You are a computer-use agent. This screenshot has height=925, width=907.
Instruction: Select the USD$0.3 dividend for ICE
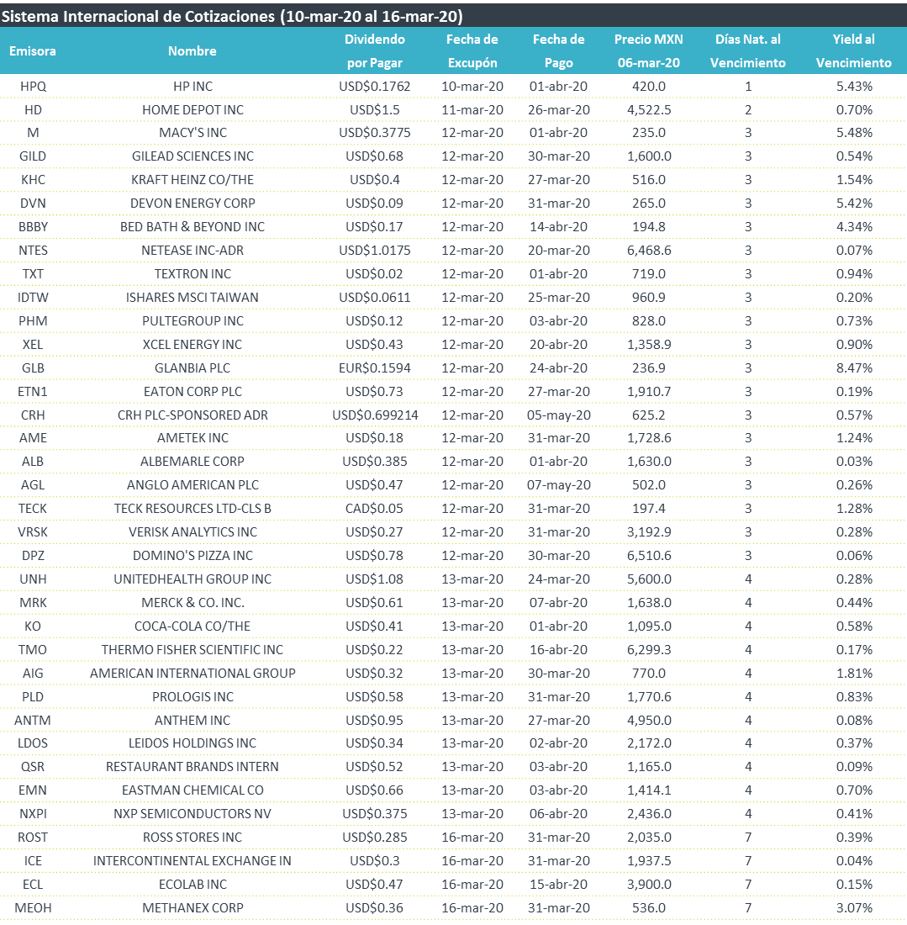pyautogui.click(x=374, y=861)
